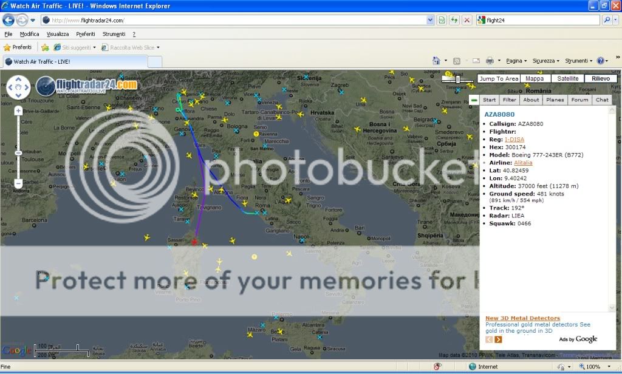
Task: Click the info panel scrollbar down arrow
Action: tap(612, 308)
